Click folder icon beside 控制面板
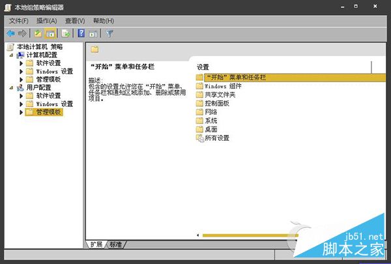The height and width of the screenshot is (264, 391). click(199, 103)
